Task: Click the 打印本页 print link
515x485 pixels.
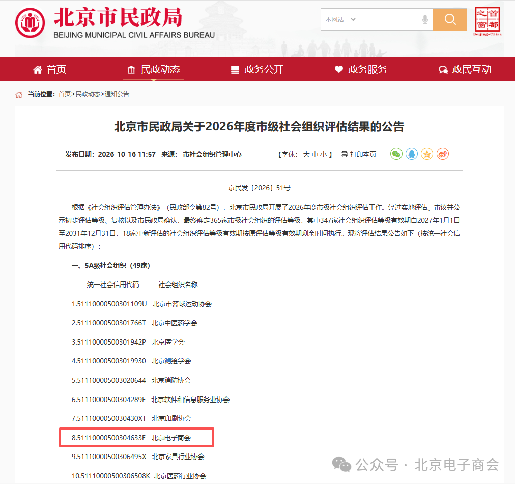Action: pyautogui.click(x=363, y=154)
